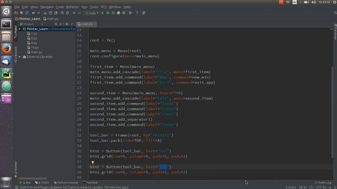Open the Navigate menu

[x=47, y=7]
